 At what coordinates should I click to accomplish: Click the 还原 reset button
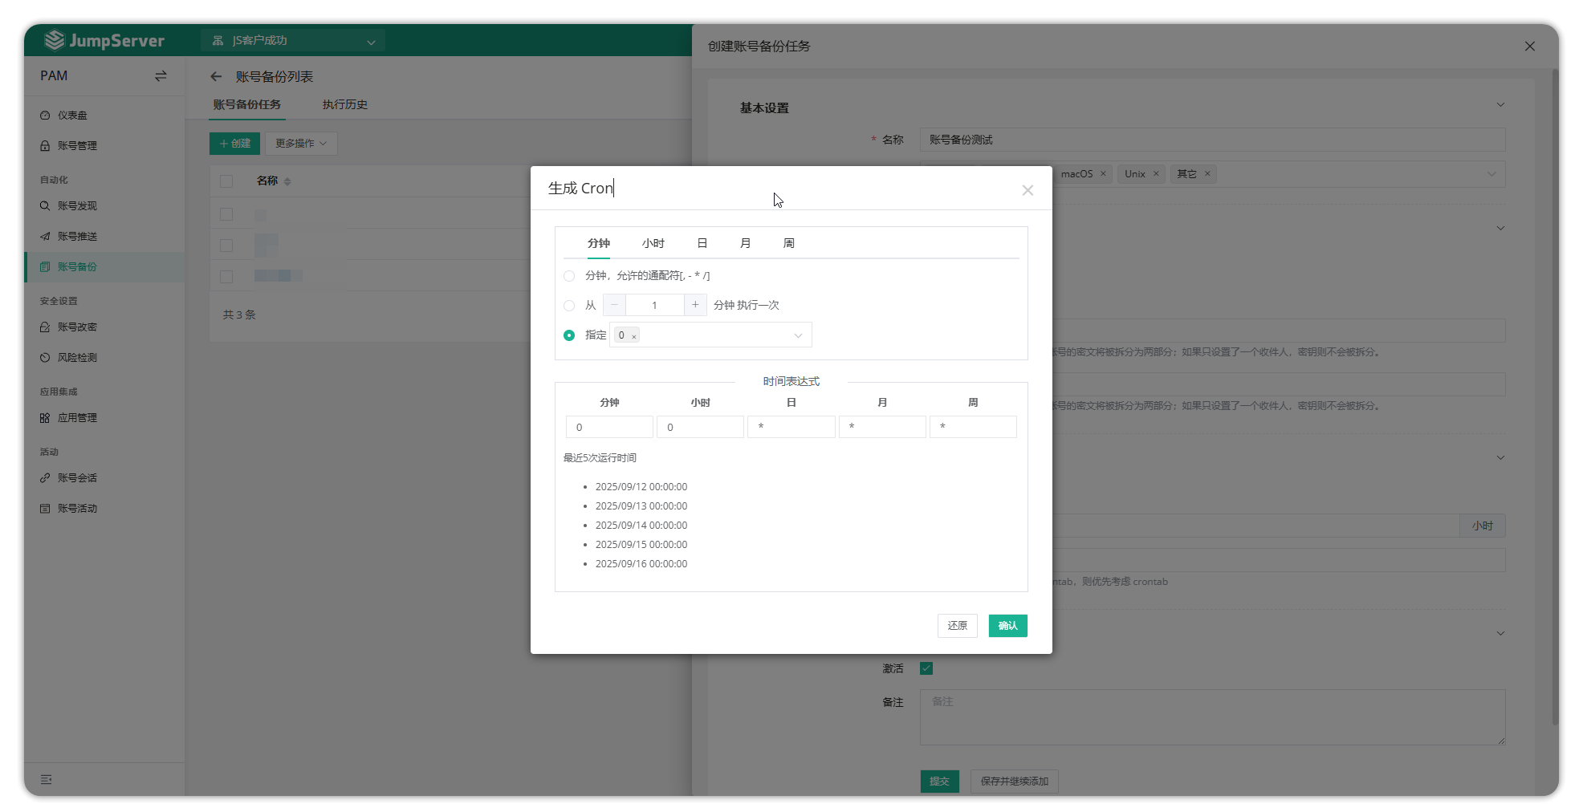tap(957, 626)
